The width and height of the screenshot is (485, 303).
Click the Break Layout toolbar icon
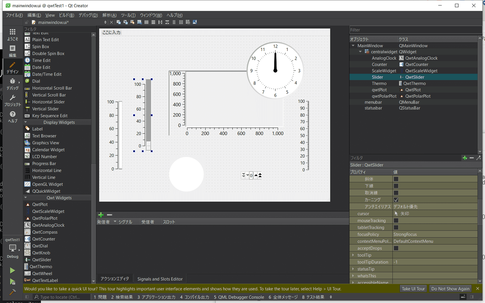(188, 22)
